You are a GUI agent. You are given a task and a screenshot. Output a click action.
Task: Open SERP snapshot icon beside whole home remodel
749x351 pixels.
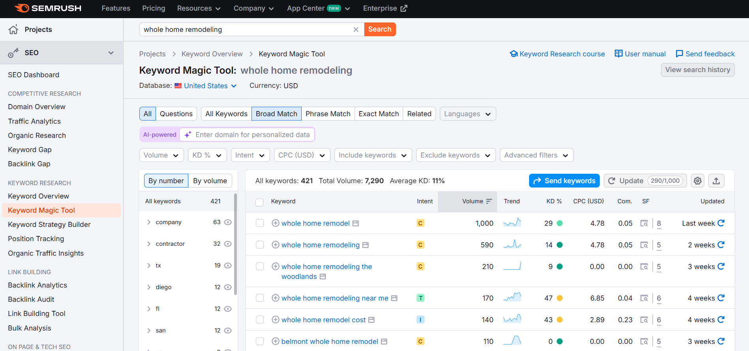(x=355, y=223)
